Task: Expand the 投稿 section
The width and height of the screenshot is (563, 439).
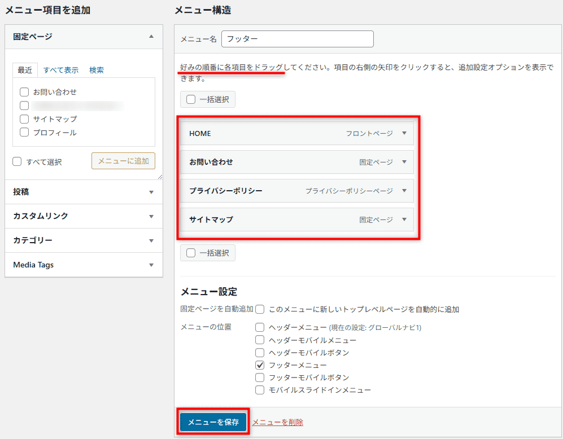Action: tap(151, 192)
